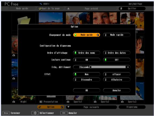
Task: Set Effet to Dissoudre
Action: tap(87, 80)
